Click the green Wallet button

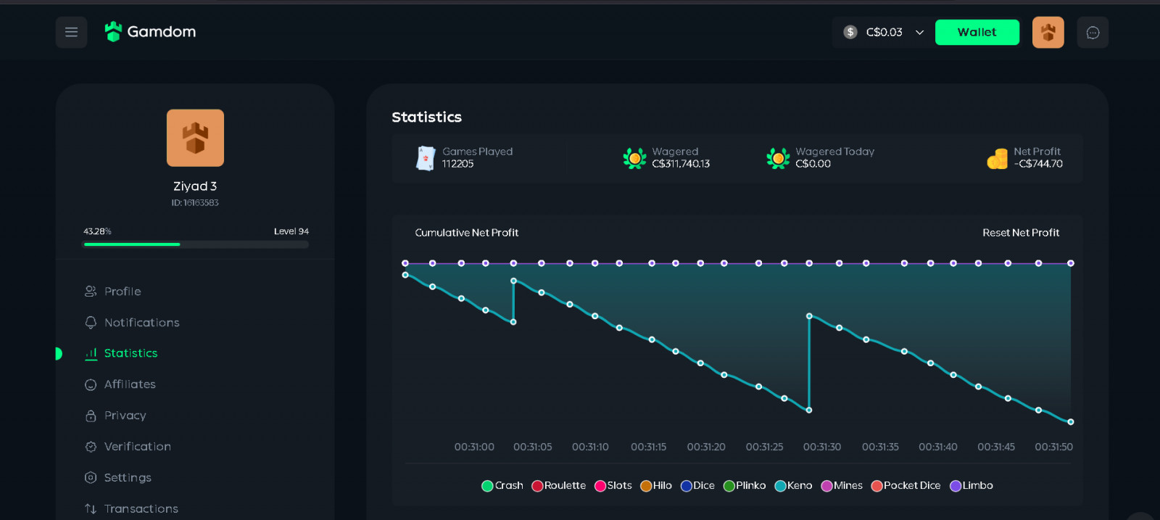[x=977, y=33]
